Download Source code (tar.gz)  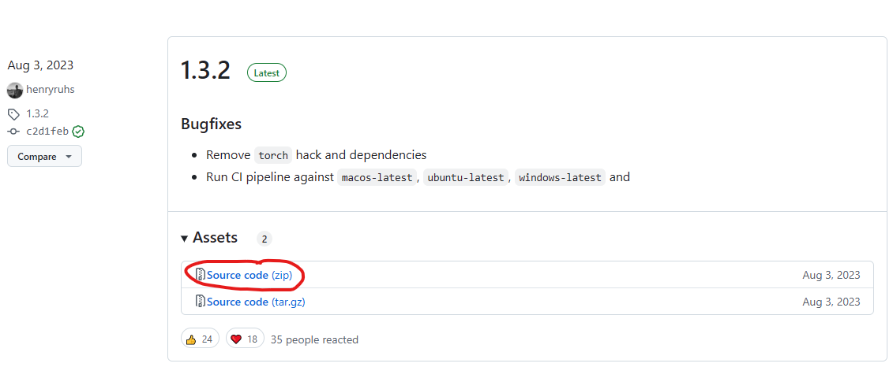click(x=256, y=302)
